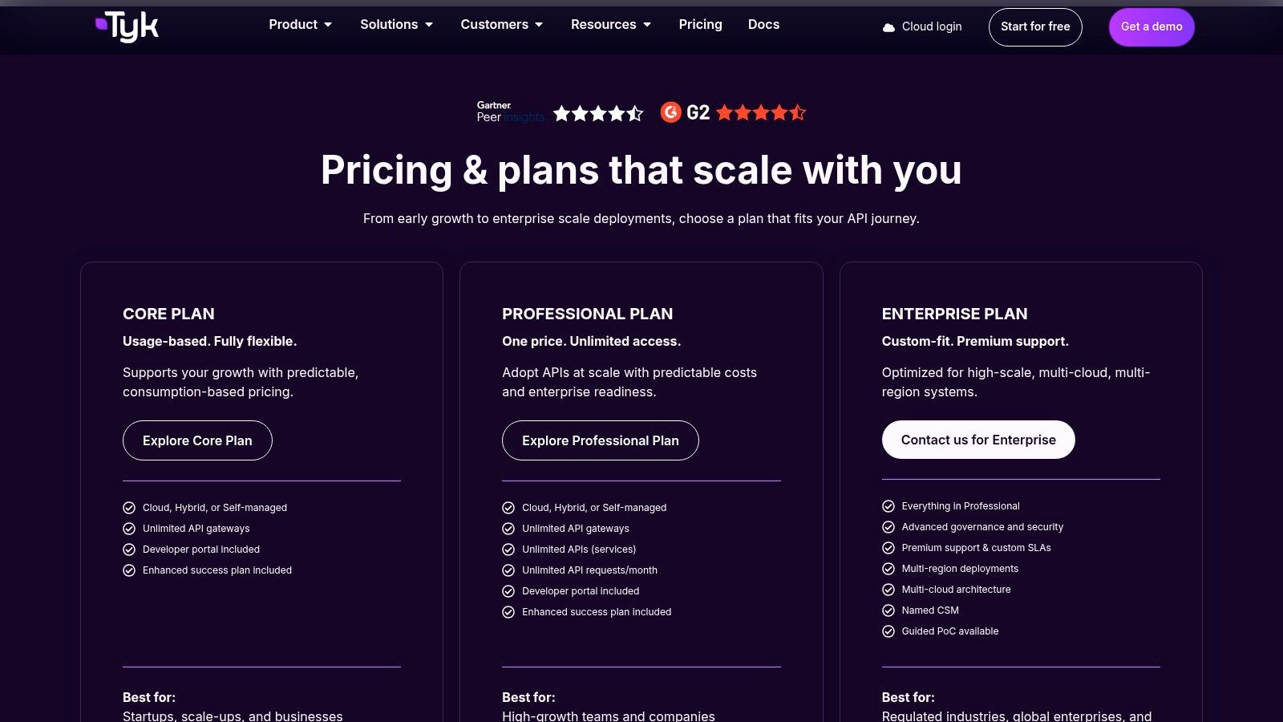Open the Pricing menu item
The width and height of the screenshot is (1283, 722).
coord(700,24)
